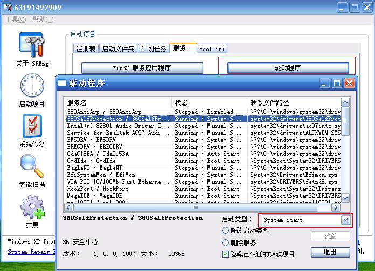The height and width of the screenshot is (271, 375).
Task: Switch to the 注册表 tab
Action: pos(86,49)
